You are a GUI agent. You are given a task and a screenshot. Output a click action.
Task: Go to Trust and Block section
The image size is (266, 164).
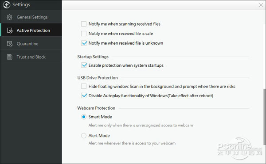[x=31, y=57]
